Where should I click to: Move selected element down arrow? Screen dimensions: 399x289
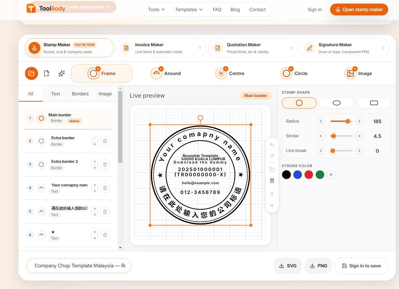pyautogui.click(x=272, y=205)
